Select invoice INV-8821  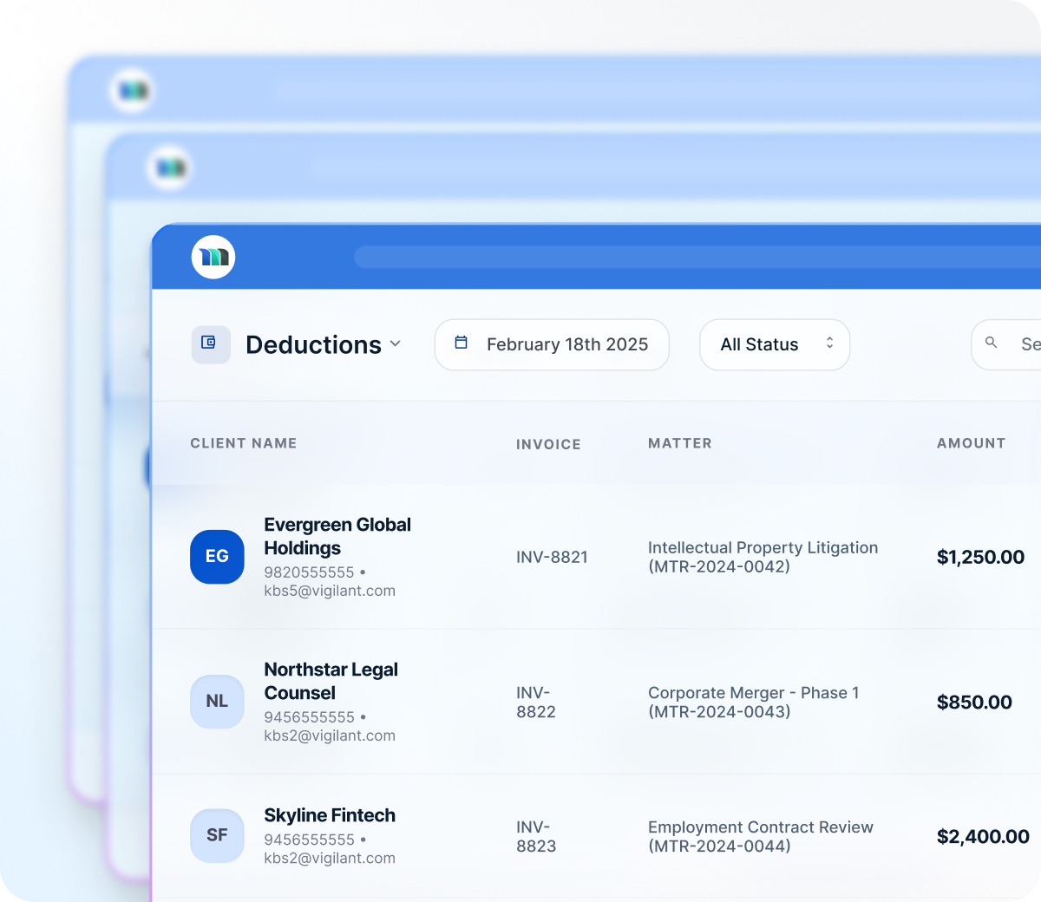[552, 557]
